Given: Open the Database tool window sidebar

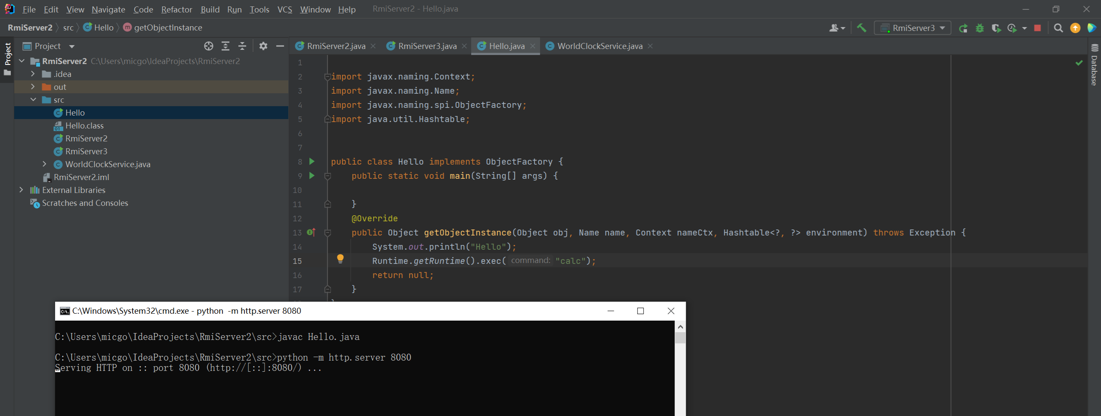Looking at the screenshot, I should pyautogui.click(x=1095, y=64).
